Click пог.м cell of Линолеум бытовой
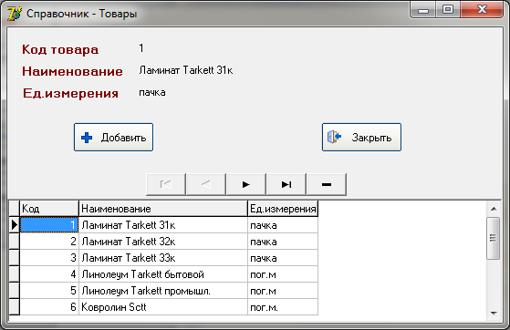The height and width of the screenshot is (330, 510). click(x=283, y=274)
